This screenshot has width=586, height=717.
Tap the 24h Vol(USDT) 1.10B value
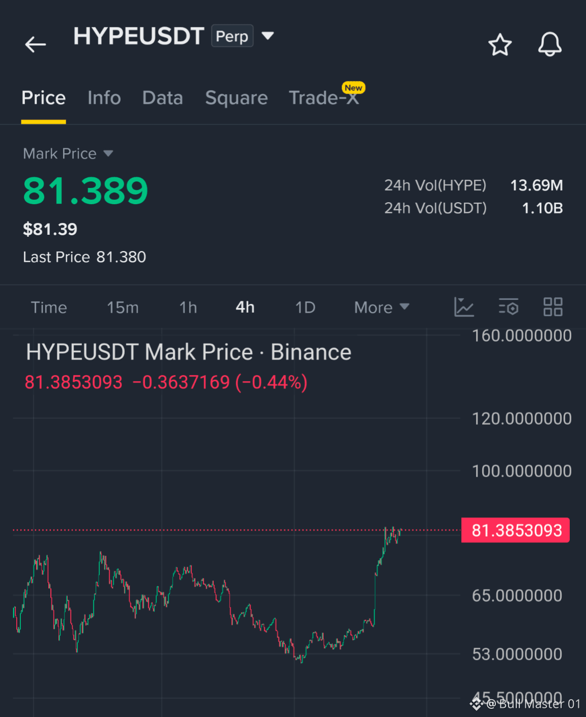coord(542,208)
